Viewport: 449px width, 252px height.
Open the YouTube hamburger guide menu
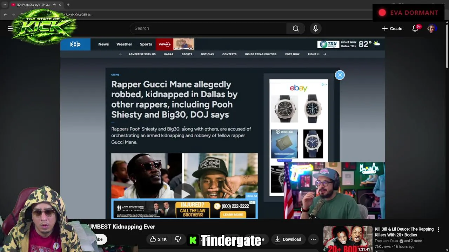pyautogui.click(x=10, y=28)
